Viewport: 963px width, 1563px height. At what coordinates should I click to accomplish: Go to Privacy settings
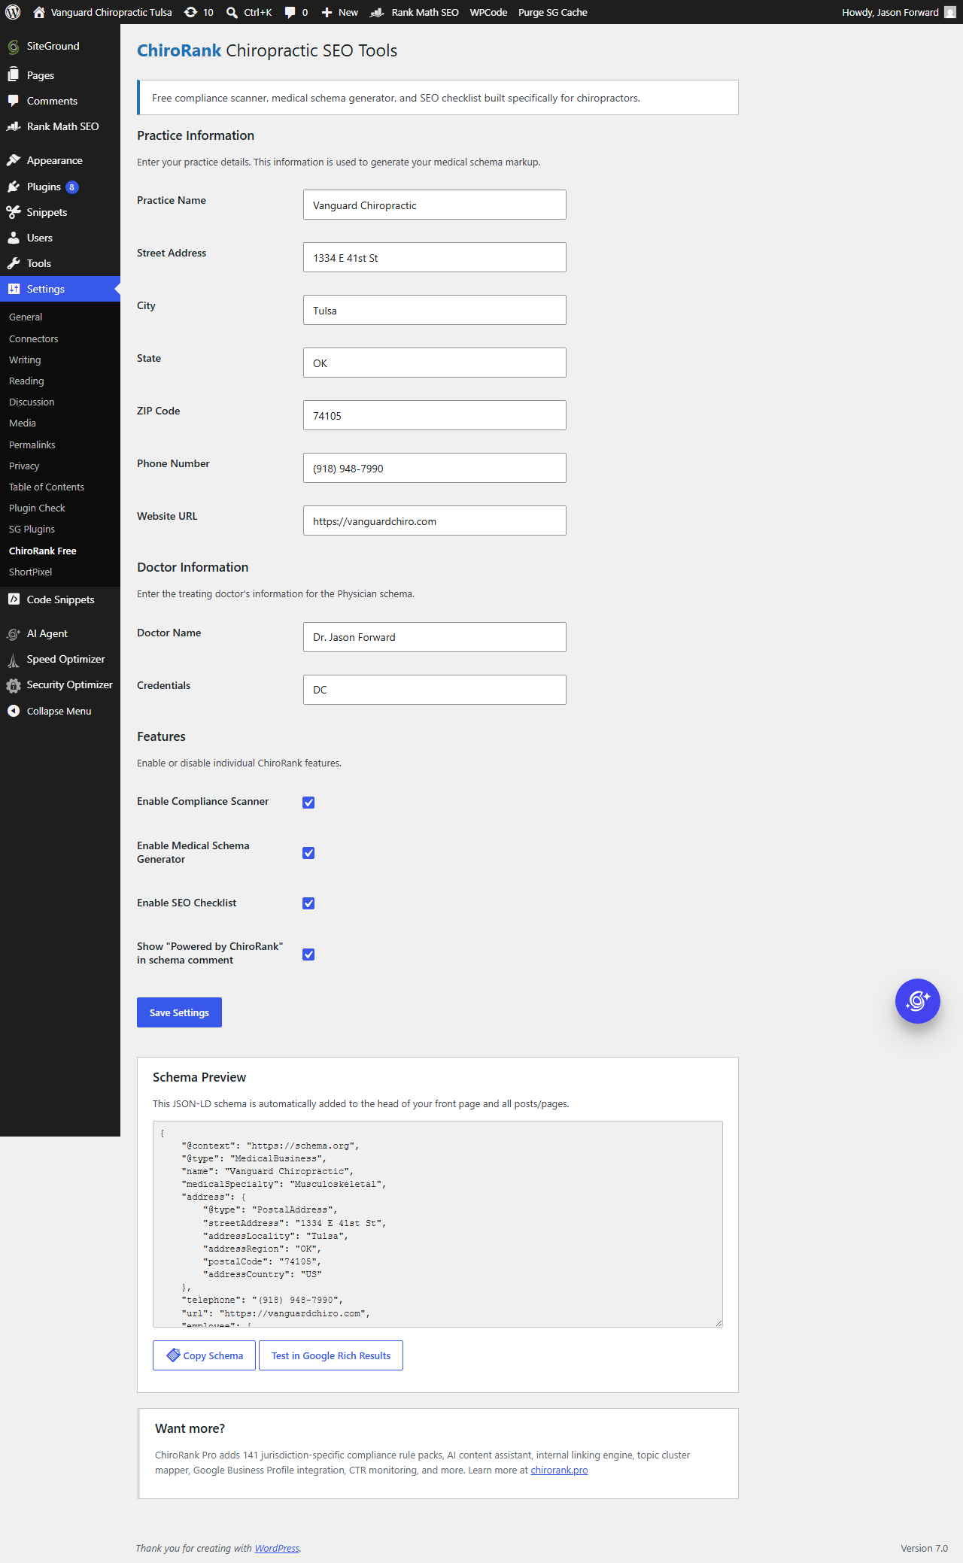[24, 466]
